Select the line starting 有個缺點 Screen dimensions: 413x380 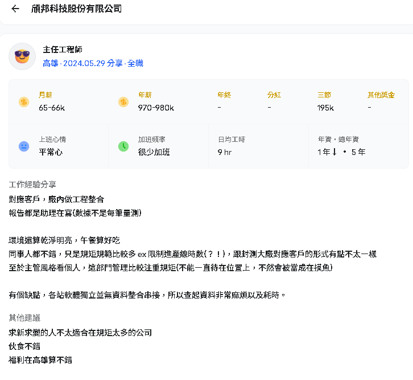[x=147, y=295]
